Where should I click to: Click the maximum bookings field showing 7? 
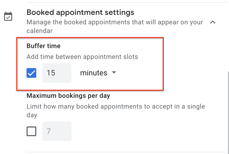pyautogui.click(x=57, y=131)
